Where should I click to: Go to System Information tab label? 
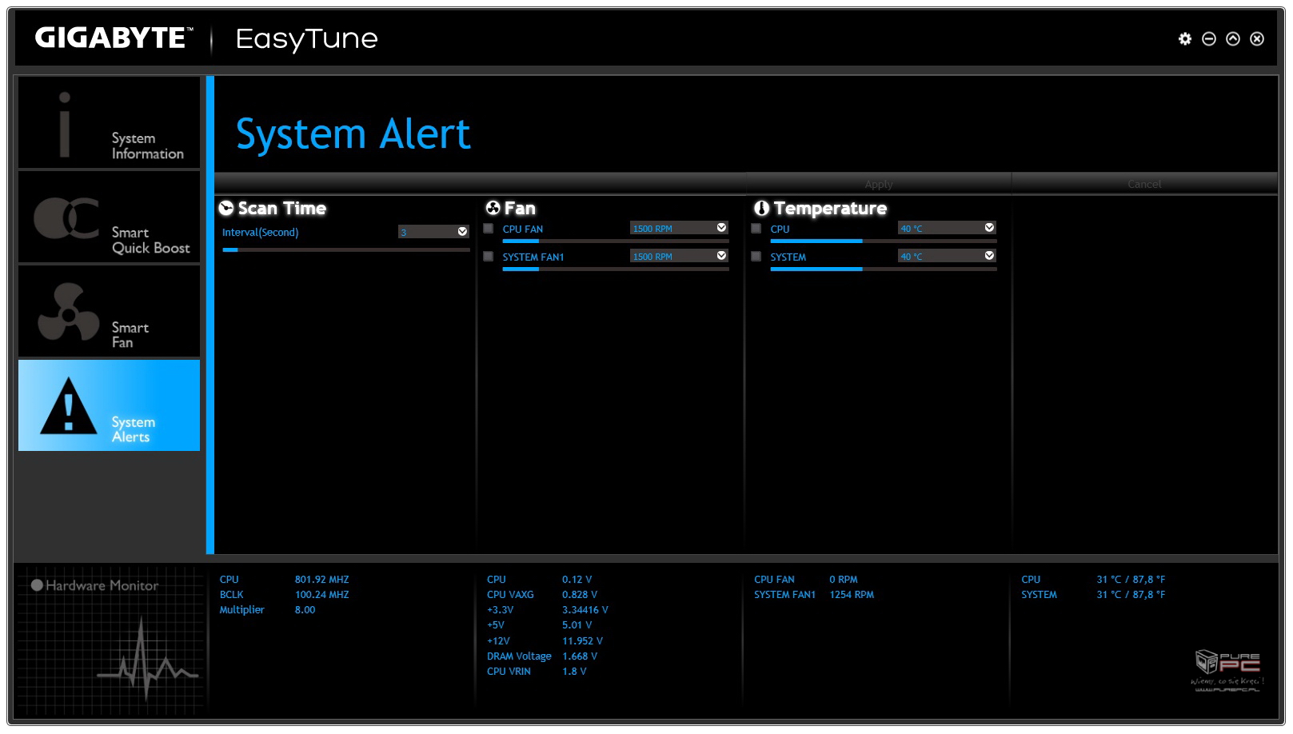coord(147,146)
